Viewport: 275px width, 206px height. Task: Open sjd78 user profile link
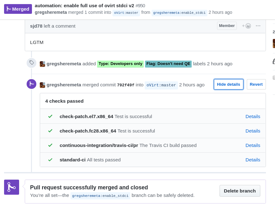(36, 26)
